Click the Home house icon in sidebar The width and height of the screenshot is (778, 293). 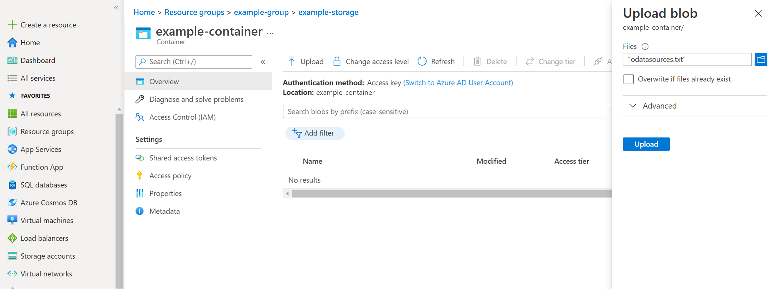(12, 43)
